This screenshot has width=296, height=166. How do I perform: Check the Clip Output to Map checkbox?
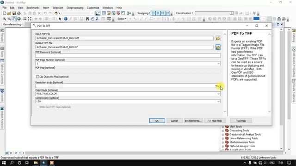coord(37,77)
